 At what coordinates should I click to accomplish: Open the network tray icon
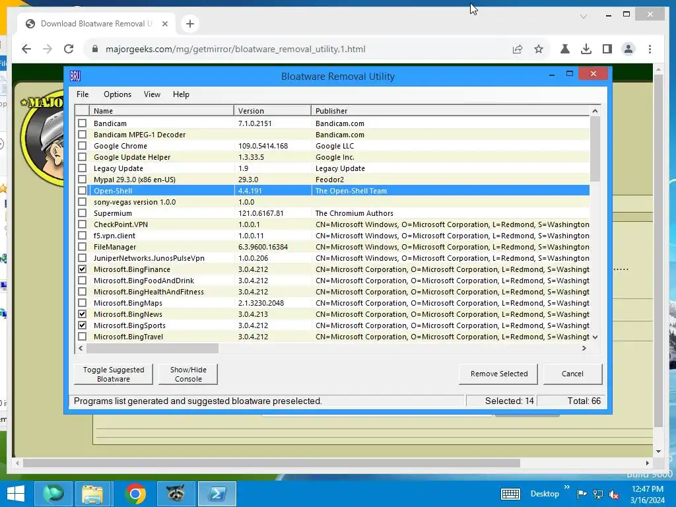[x=598, y=494]
